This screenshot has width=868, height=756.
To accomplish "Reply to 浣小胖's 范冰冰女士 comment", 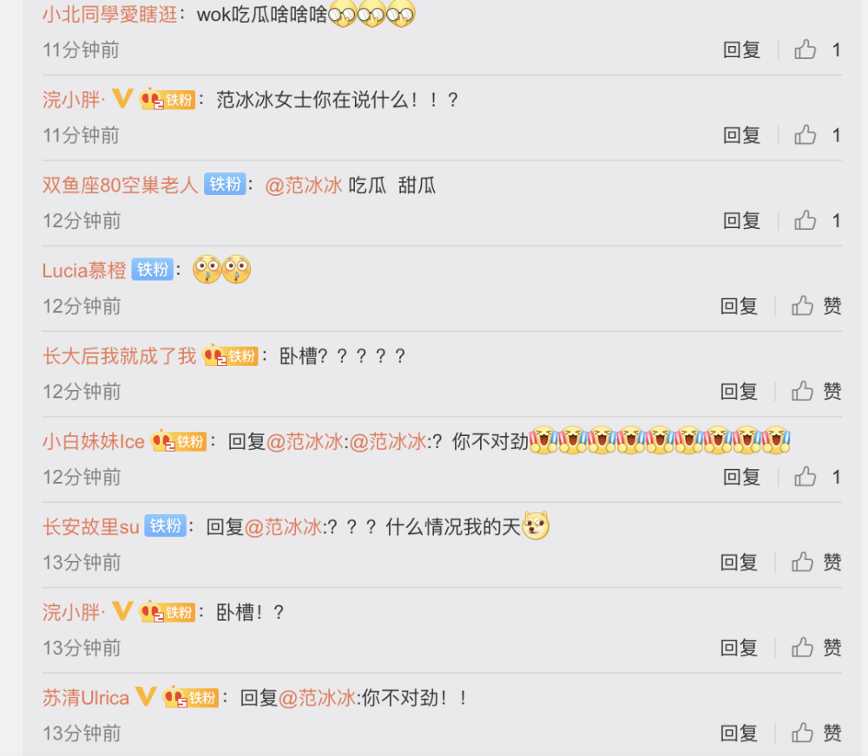I will [741, 135].
